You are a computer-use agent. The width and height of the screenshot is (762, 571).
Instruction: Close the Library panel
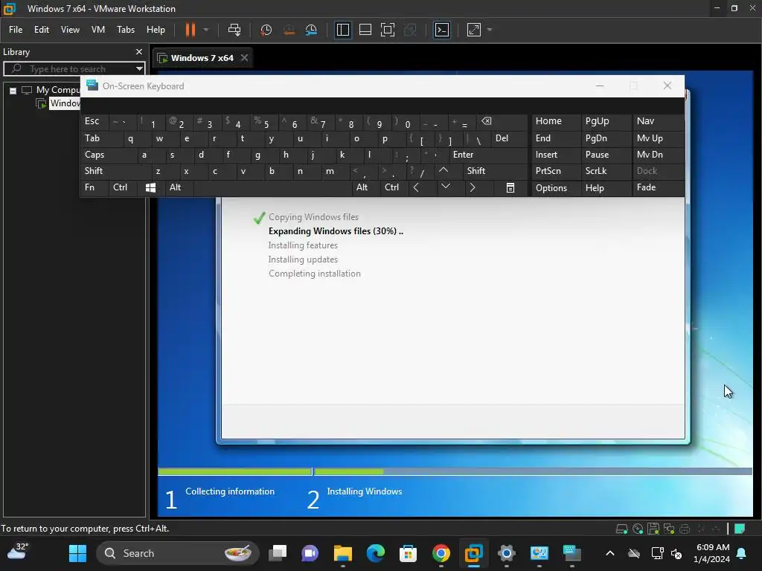(139, 51)
